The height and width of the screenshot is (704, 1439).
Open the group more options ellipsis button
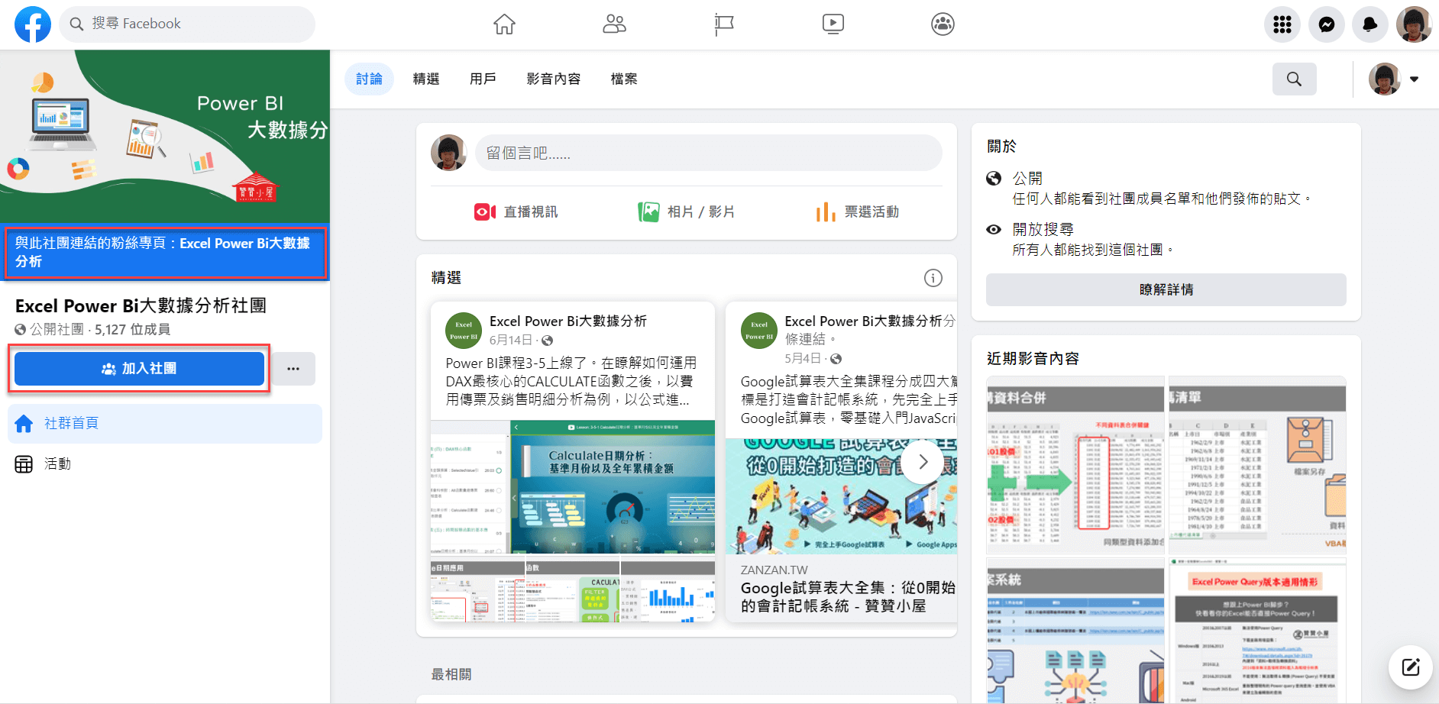click(293, 369)
